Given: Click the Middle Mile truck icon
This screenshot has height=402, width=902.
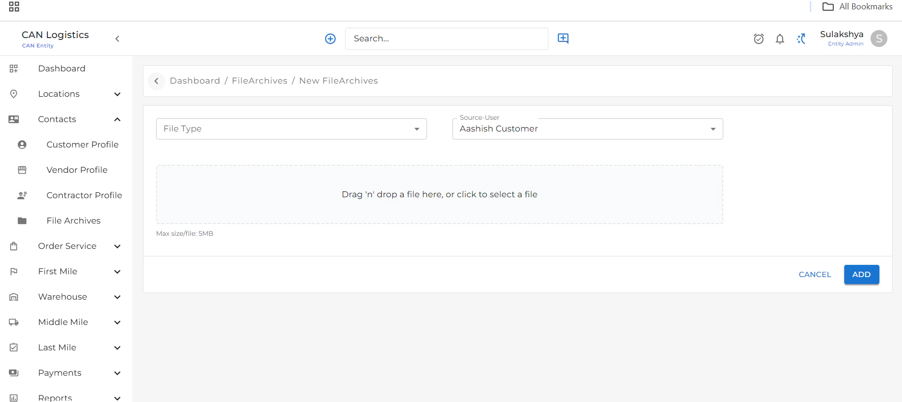Looking at the screenshot, I should pos(14,322).
